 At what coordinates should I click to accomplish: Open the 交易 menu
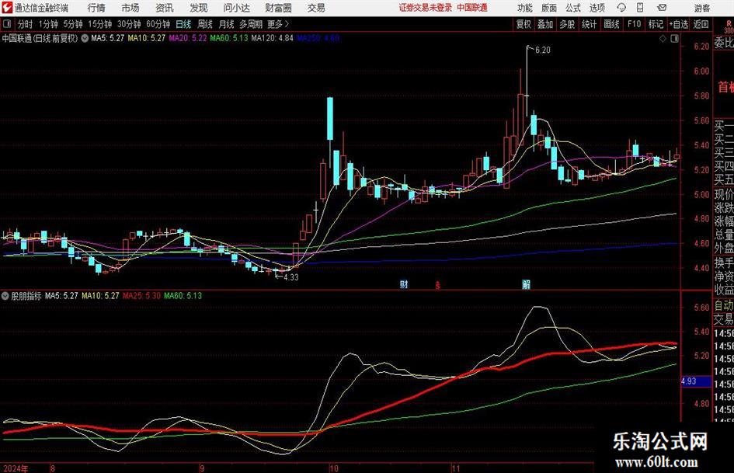pos(316,8)
